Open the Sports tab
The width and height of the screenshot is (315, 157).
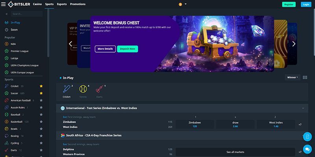[x=49, y=4]
